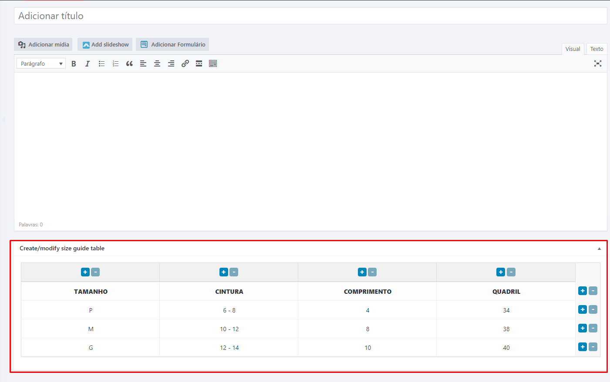
Task: Click the Adicionar Formulário button
Action: (172, 44)
